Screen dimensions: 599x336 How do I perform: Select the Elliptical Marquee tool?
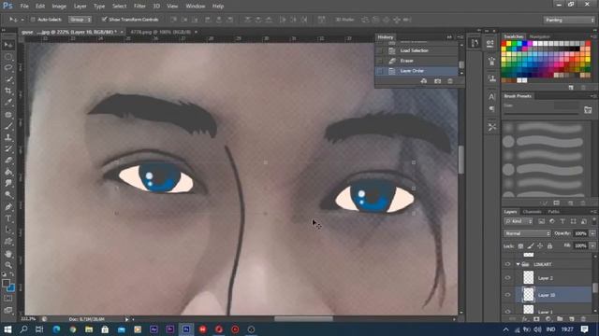(8, 57)
